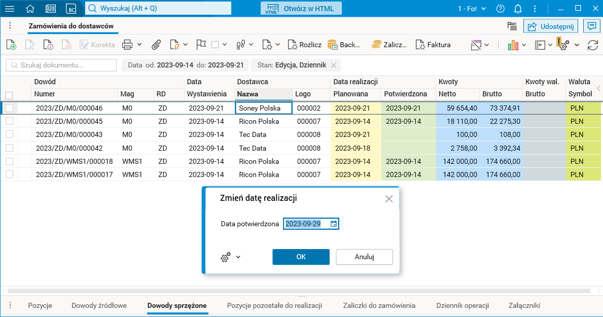
Task: Toggle the toolbar checkbox next to the flag
Action: coord(215,45)
